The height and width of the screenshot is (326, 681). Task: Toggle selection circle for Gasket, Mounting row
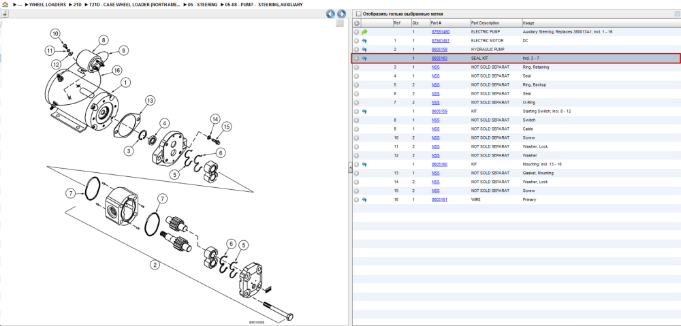(x=357, y=173)
